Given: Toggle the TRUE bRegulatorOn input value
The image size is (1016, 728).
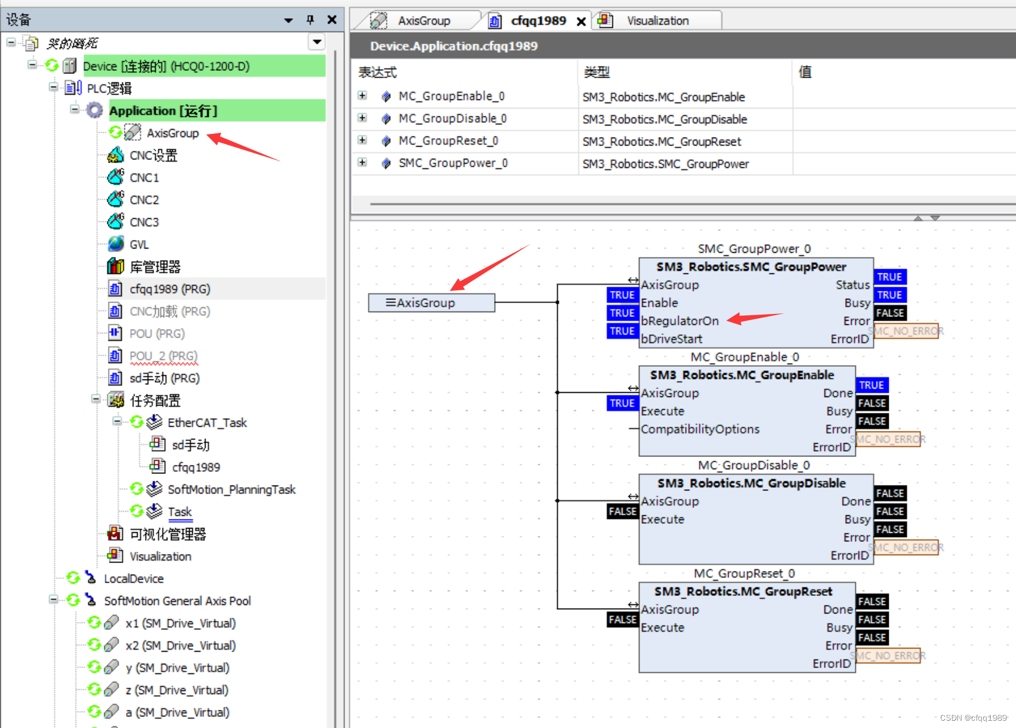Looking at the screenshot, I should (622, 313).
